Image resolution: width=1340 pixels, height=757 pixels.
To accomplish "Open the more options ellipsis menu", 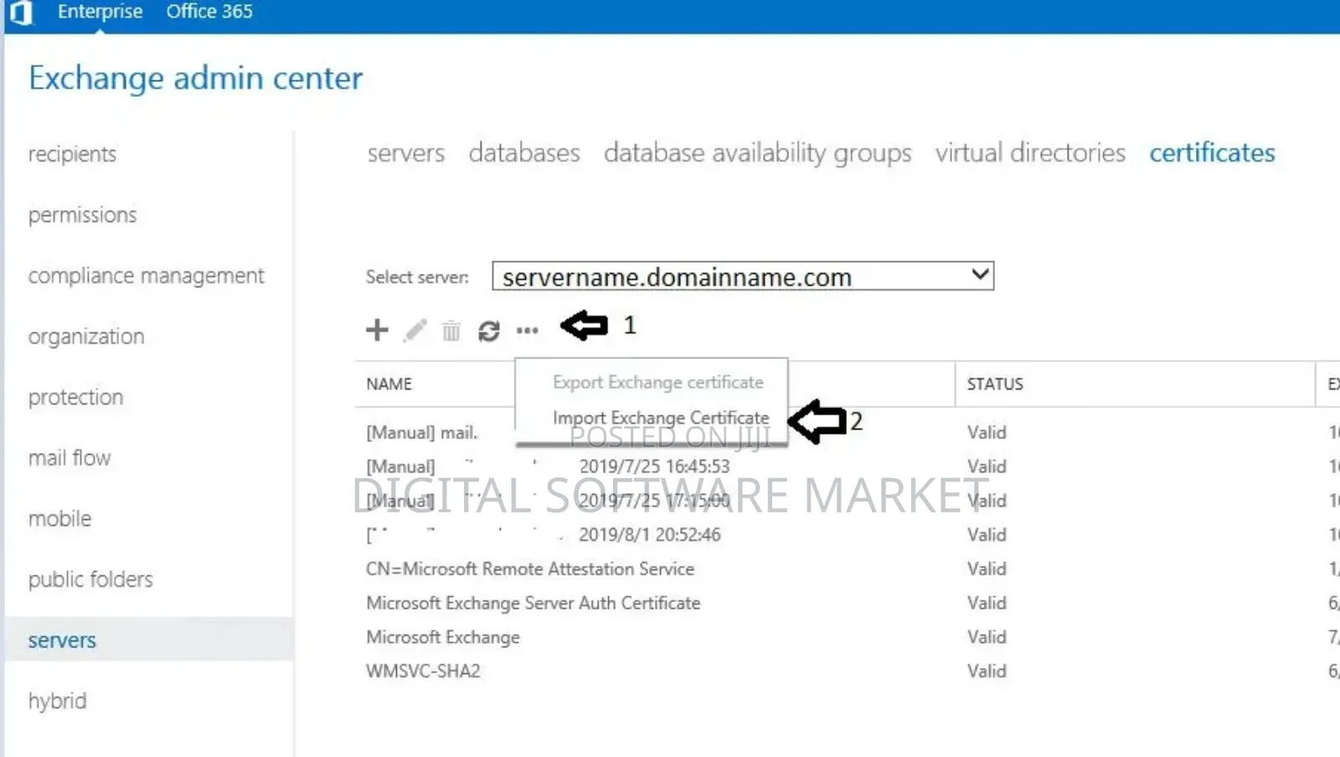I will coord(528,331).
